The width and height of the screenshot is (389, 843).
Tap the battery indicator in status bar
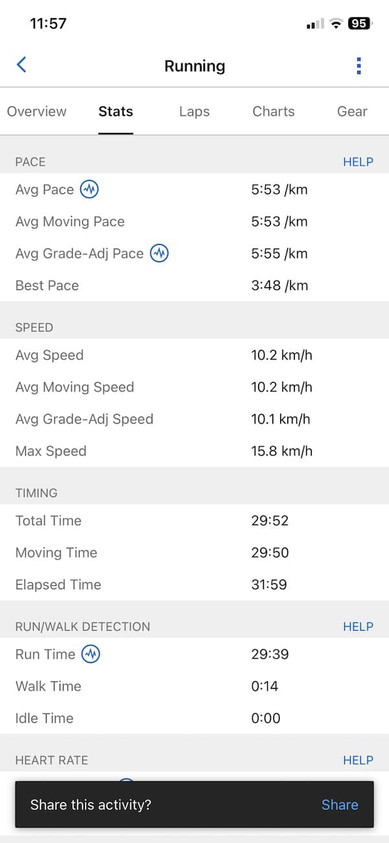click(x=359, y=24)
